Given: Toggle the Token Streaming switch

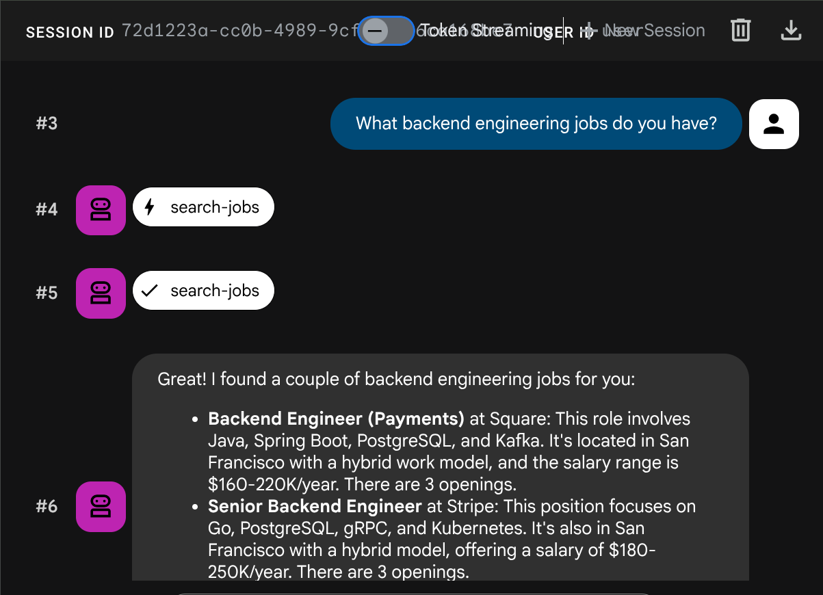Looking at the screenshot, I should (x=386, y=31).
